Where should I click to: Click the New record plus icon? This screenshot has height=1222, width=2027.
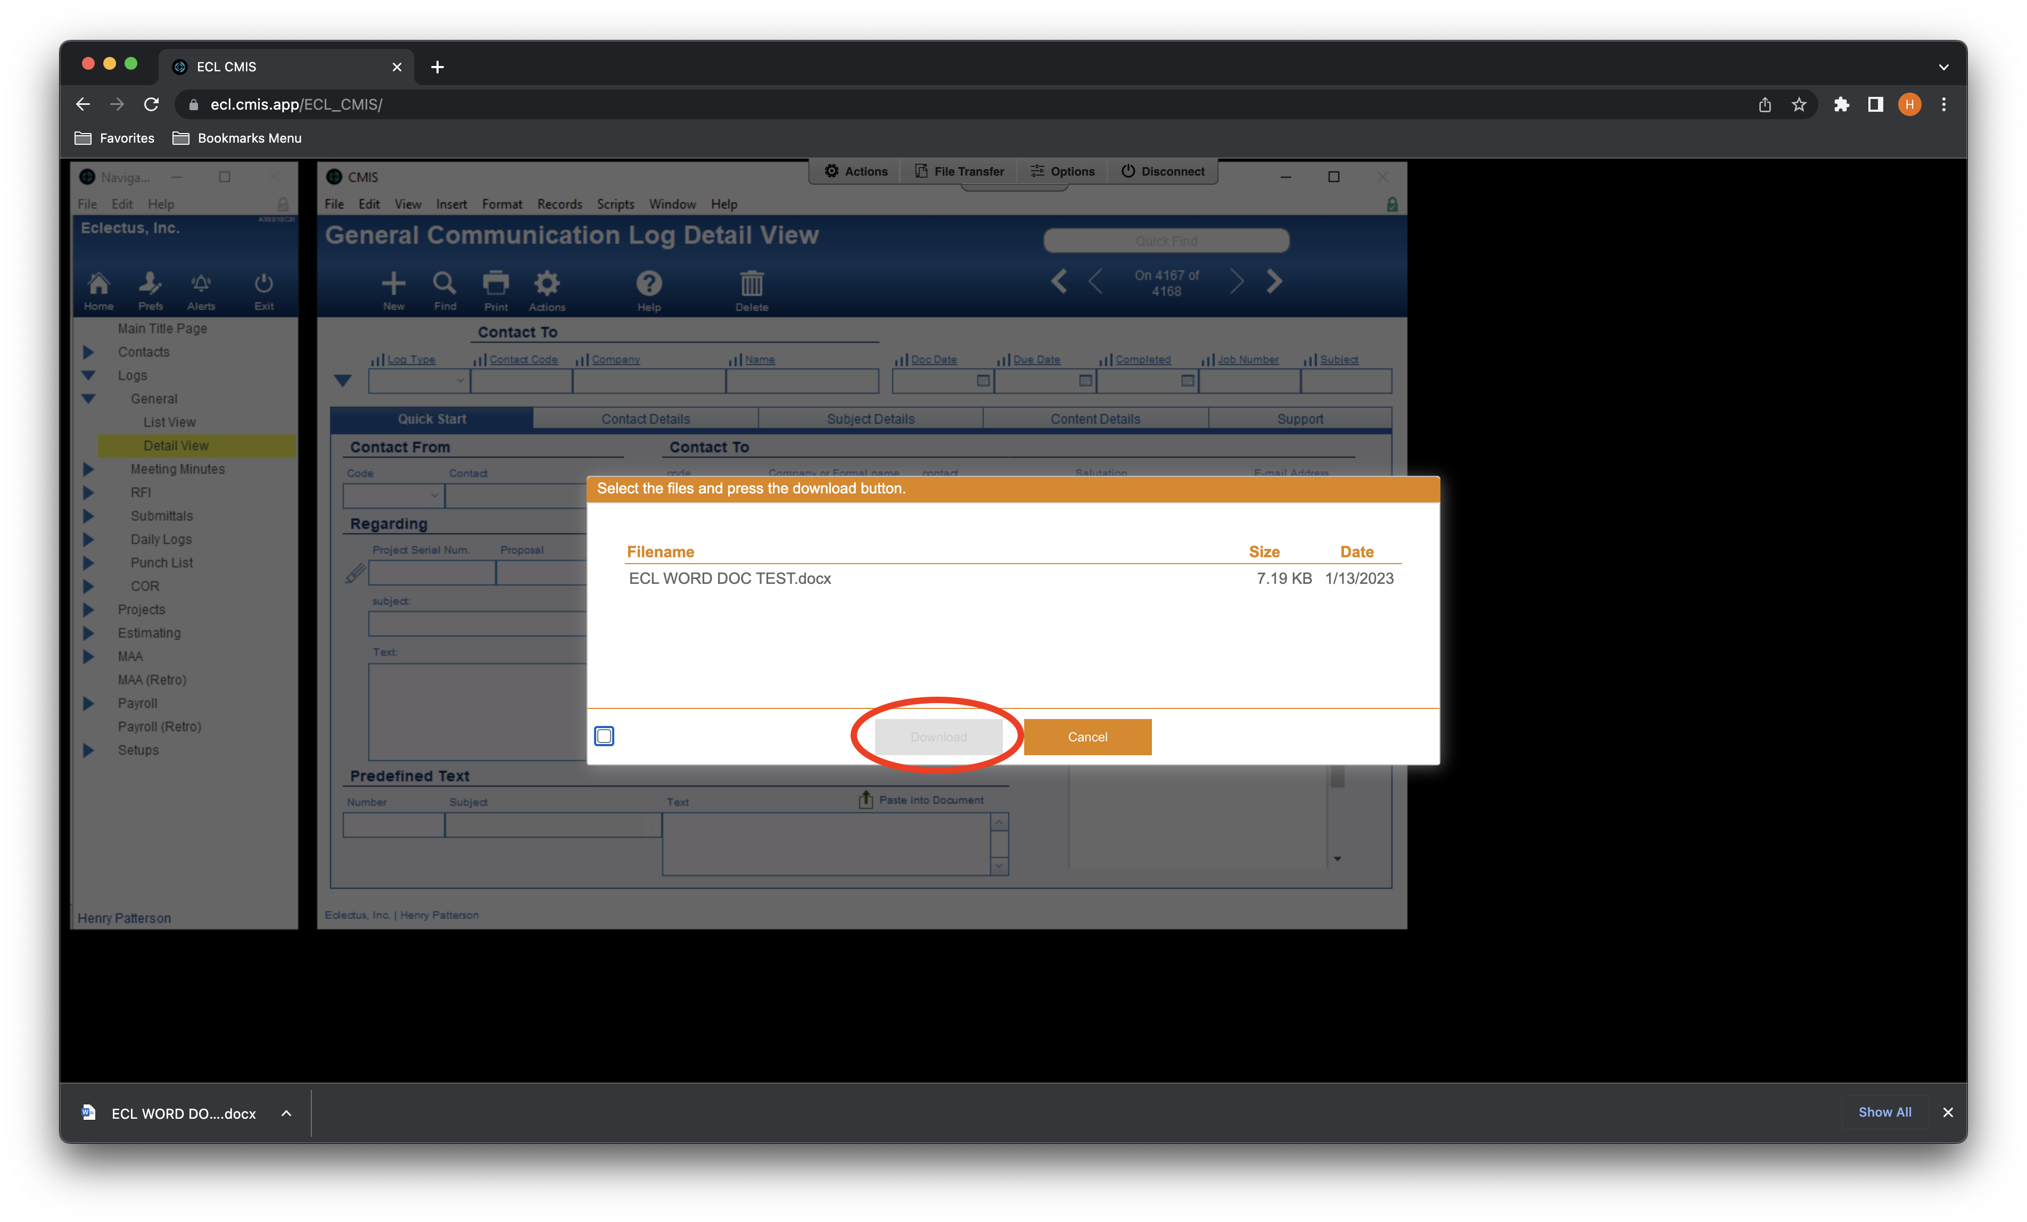point(393,284)
